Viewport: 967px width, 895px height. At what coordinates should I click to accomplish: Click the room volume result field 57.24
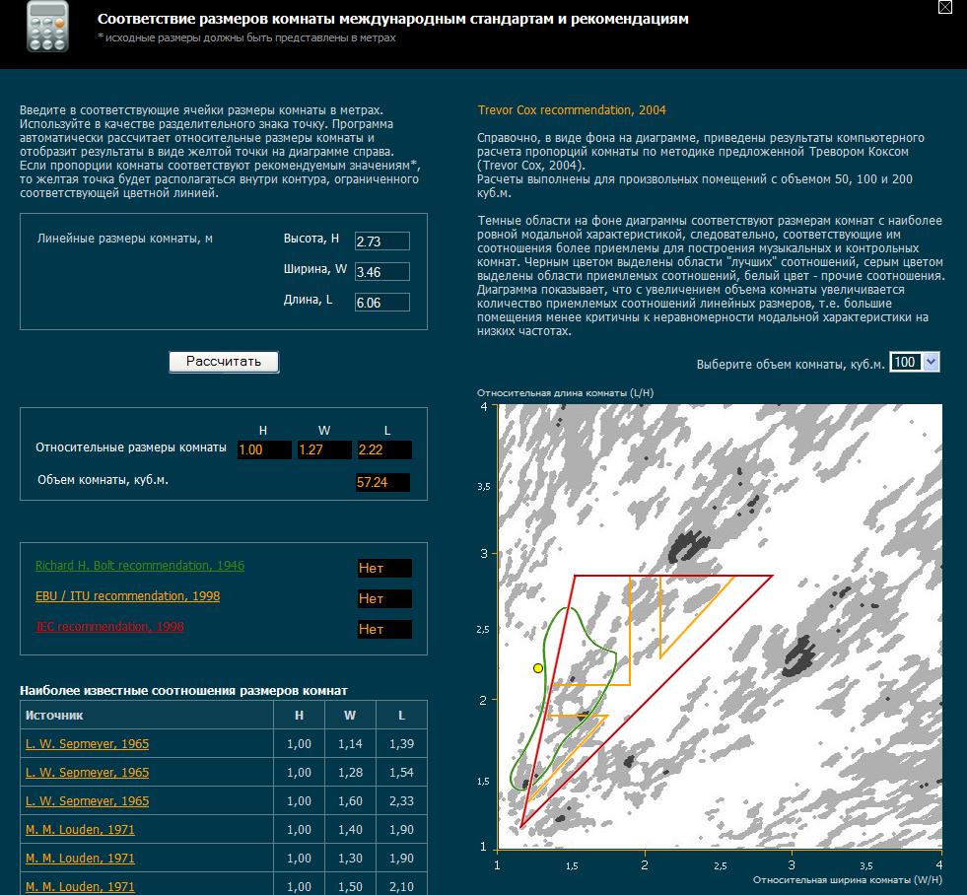383,483
